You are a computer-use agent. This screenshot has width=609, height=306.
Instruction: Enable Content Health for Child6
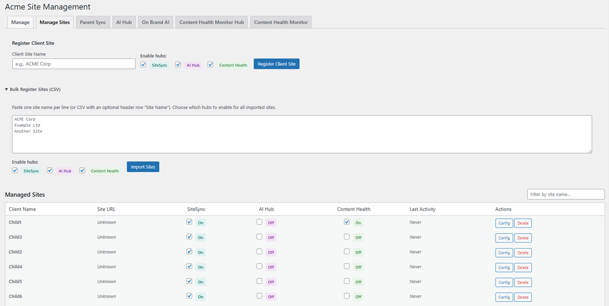[x=347, y=295]
